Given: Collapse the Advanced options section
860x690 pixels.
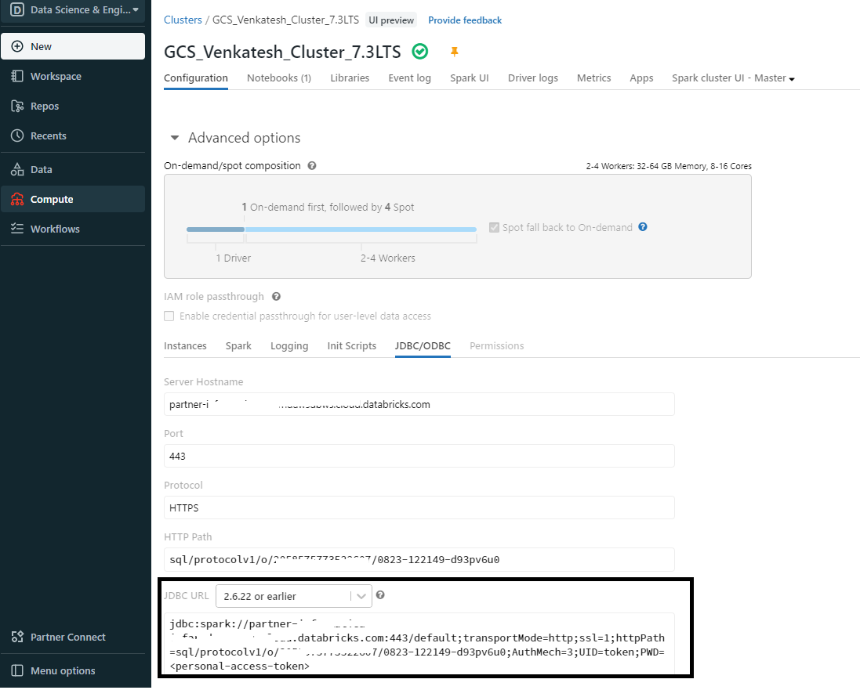Looking at the screenshot, I should pyautogui.click(x=174, y=138).
